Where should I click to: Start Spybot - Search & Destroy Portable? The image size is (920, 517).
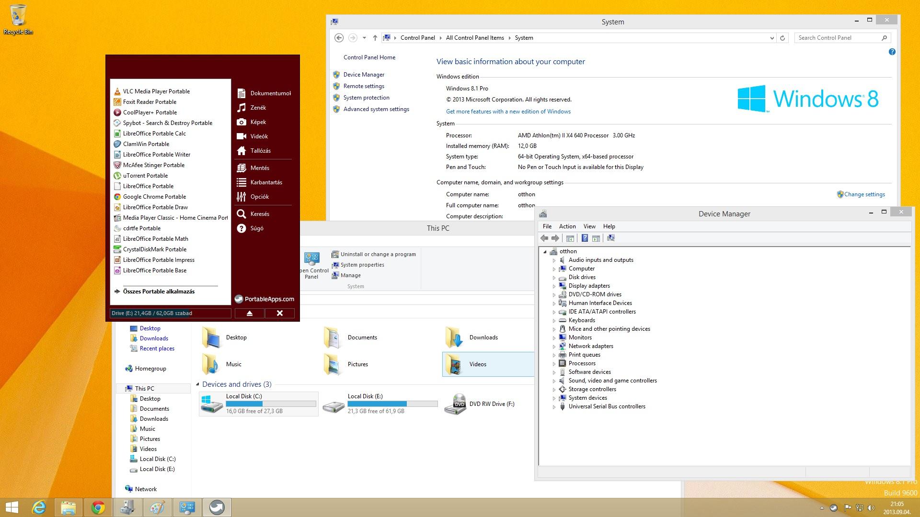pyautogui.click(x=163, y=123)
